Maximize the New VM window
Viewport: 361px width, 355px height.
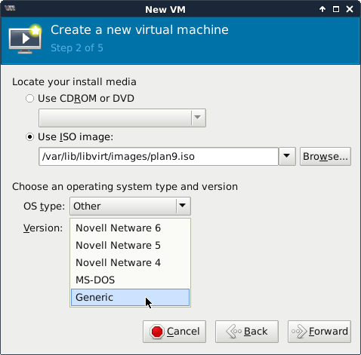[336, 9]
